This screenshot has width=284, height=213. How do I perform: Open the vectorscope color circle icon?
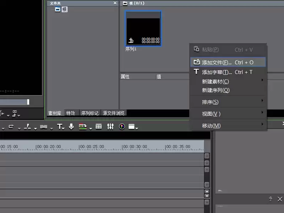pyautogui.click(x=122, y=126)
